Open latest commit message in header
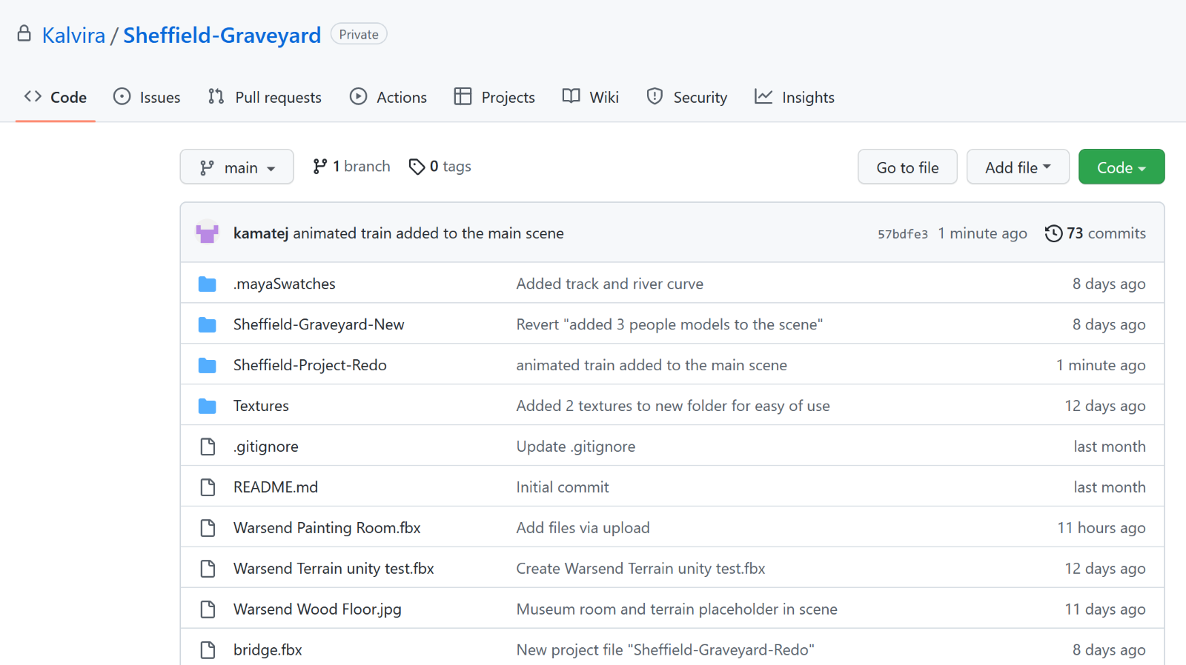Viewport: 1186px width, 665px height. [x=428, y=233]
